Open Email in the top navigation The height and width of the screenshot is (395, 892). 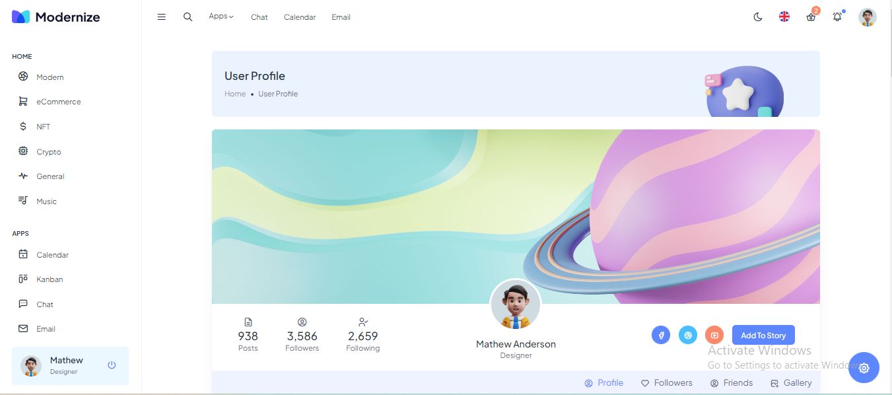(x=341, y=17)
